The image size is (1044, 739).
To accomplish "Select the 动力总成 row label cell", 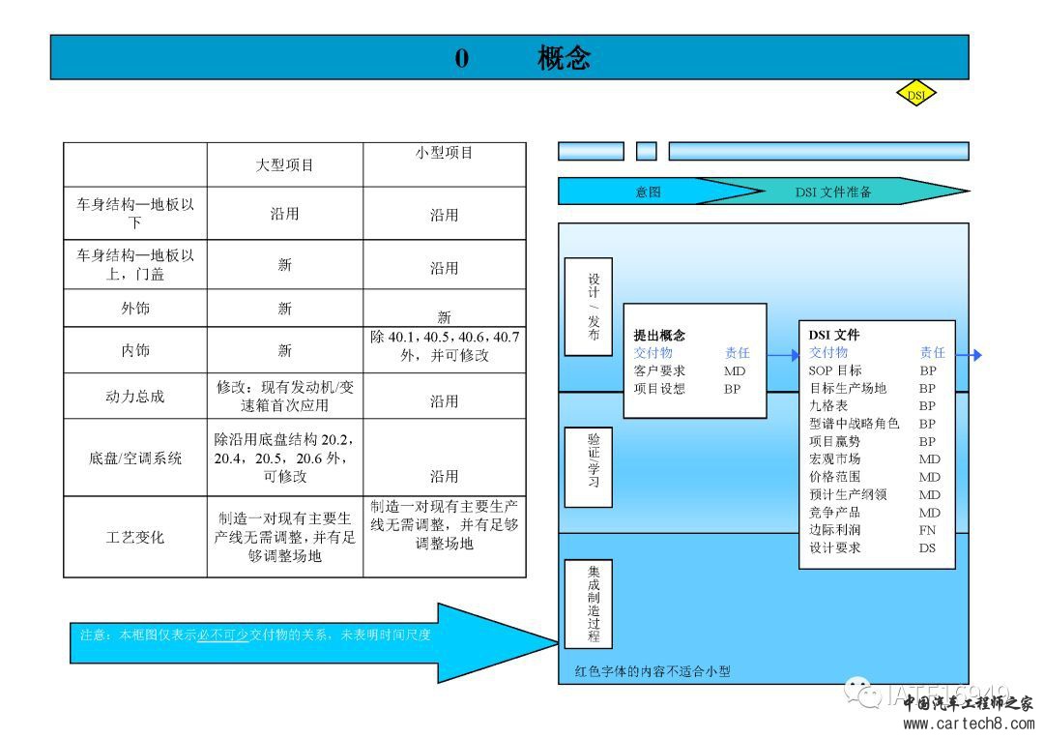I will point(135,397).
